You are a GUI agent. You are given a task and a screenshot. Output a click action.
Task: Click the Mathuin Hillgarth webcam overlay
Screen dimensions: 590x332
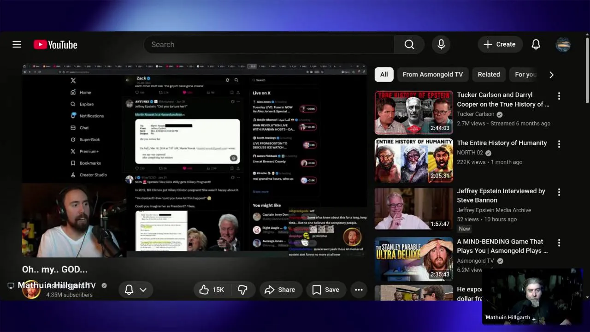pyautogui.click(x=532, y=296)
